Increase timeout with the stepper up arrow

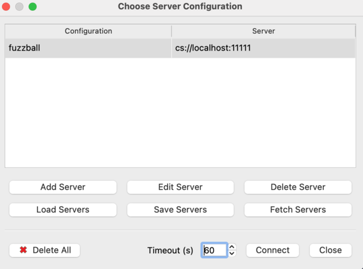[233, 247]
